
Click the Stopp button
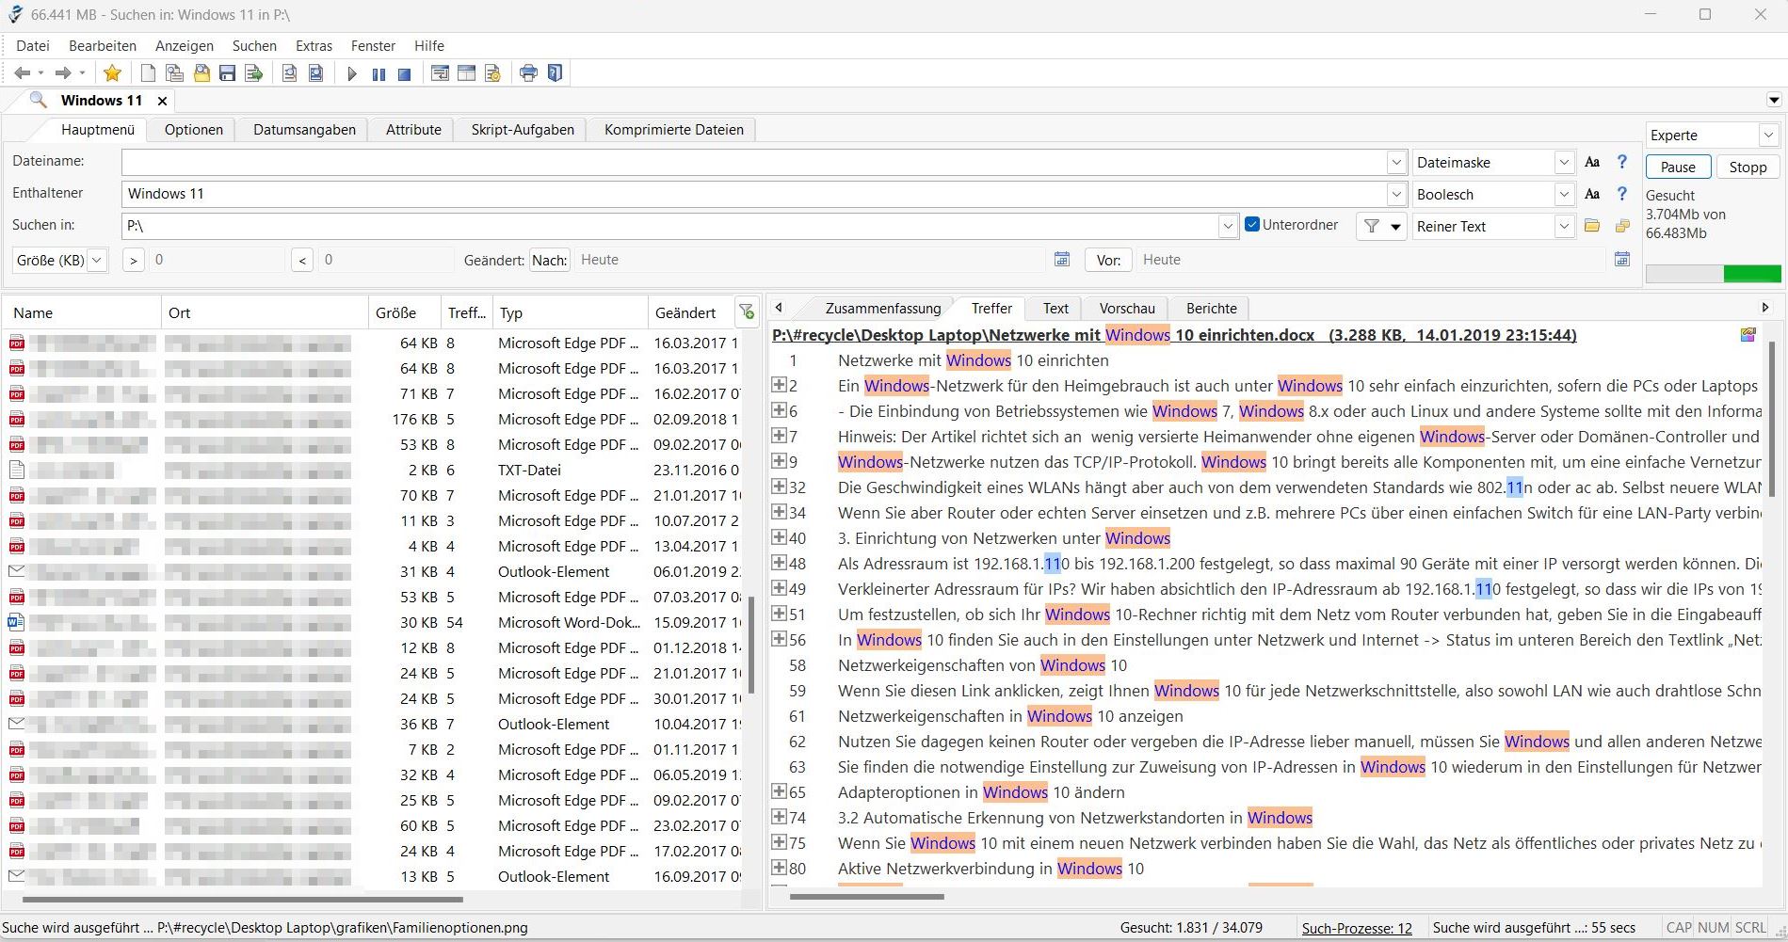click(x=1748, y=168)
